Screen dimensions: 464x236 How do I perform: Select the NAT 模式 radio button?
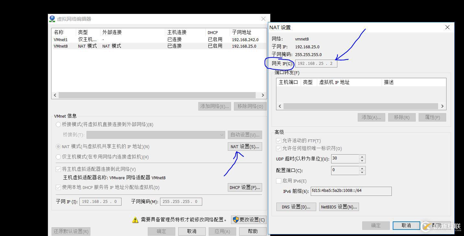click(58, 147)
